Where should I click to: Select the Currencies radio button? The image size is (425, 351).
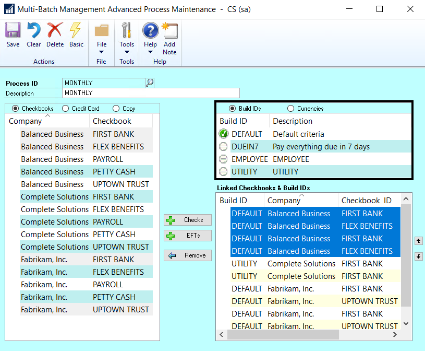290,109
